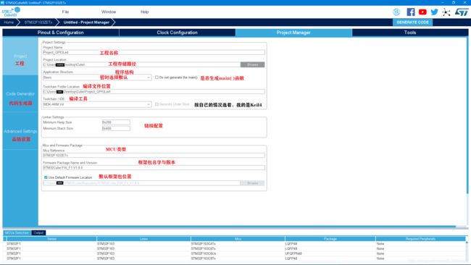Sort by Mcu column header
The width and height of the screenshot is (471, 265).
[x=238, y=239]
